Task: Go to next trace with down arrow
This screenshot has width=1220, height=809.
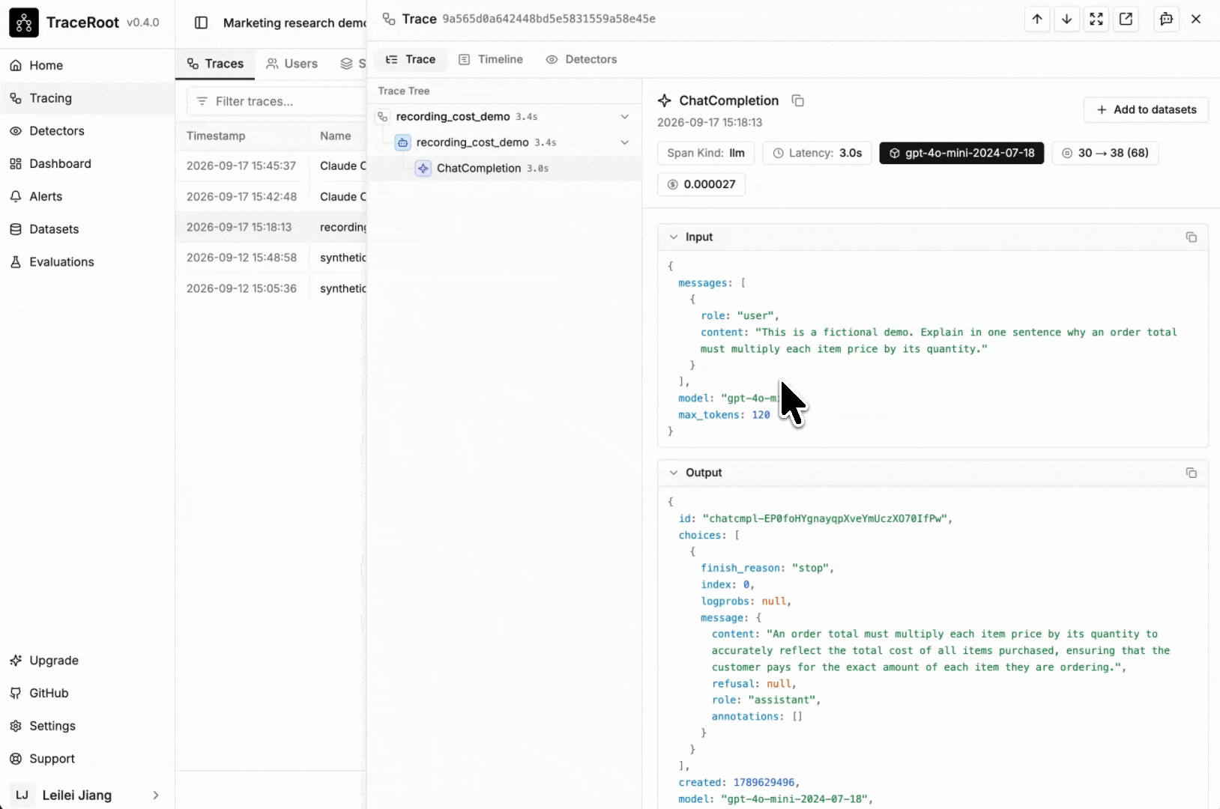Action: 1066,19
